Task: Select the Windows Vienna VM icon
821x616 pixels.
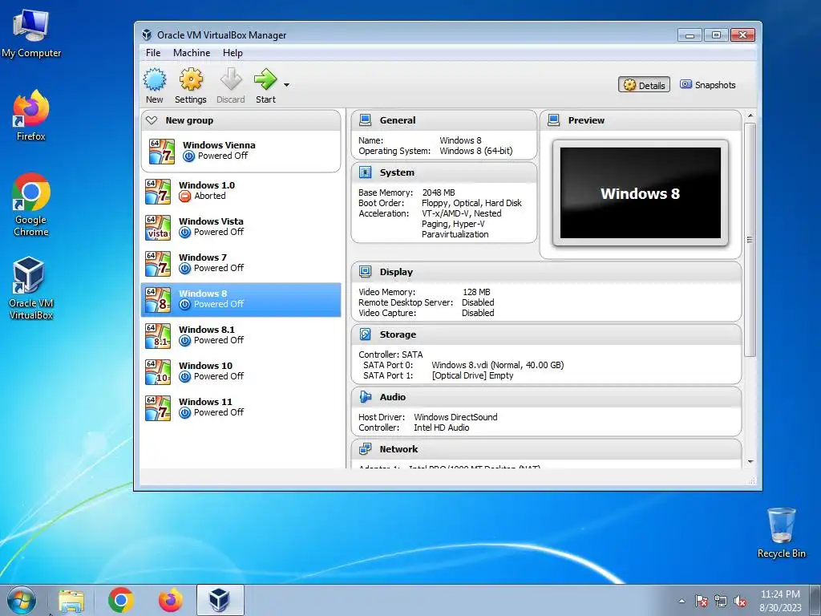Action: [x=162, y=151]
